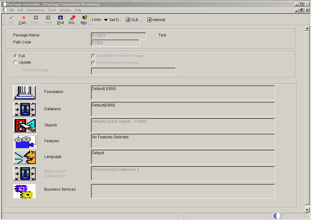The width and height of the screenshot is (311, 220).
Task: Click the End button to exit the form
Action: click(x=60, y=20)
